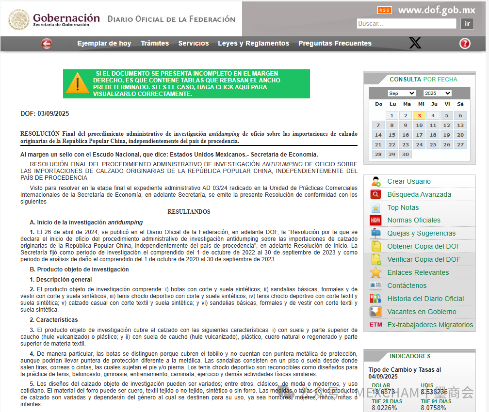Image resolution: width=489 pixels, height=412 pixels.
Task: Click the NOM Normas Oficiales icon
Action: (x=376, y=221)
